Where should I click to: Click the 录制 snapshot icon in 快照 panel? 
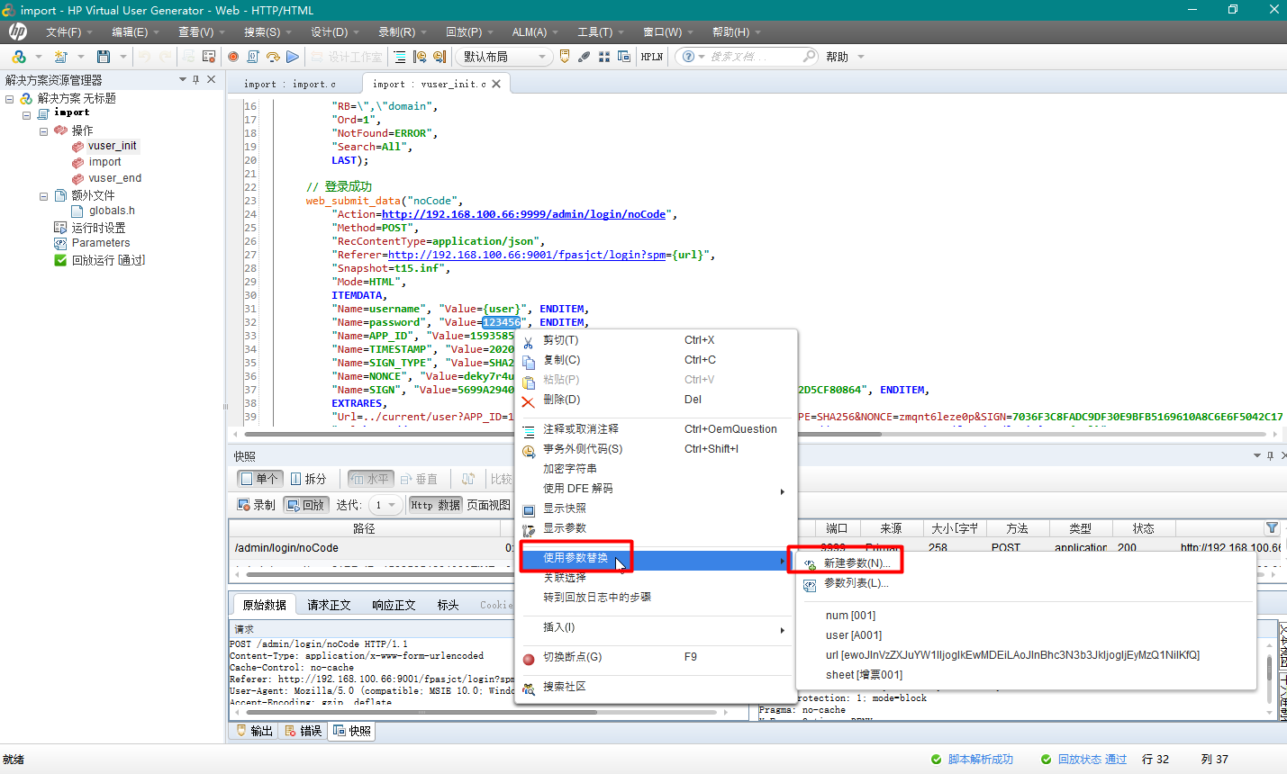coord(256,504)
